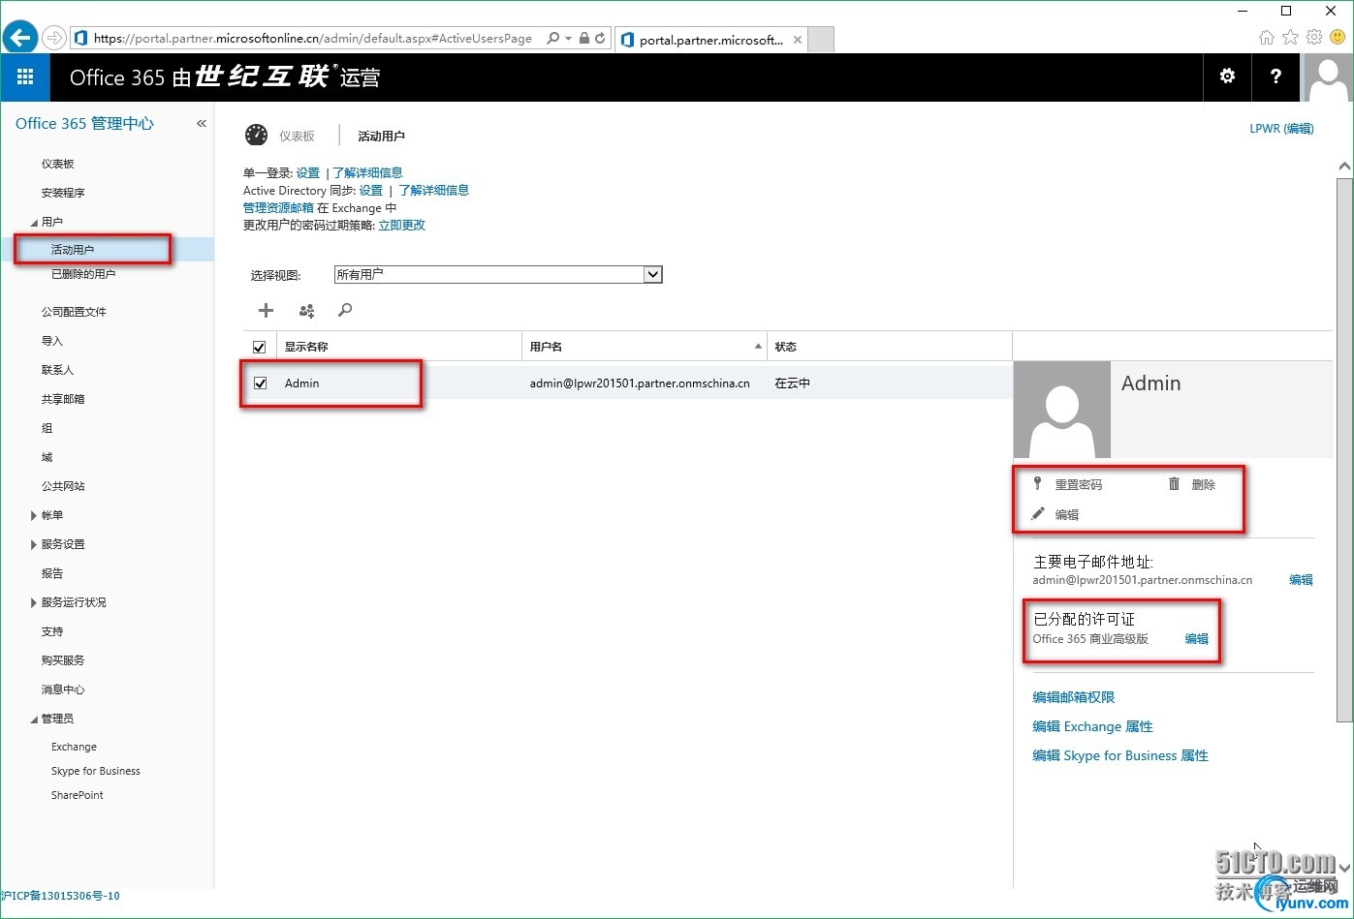Click 编辑 Skype for Business 属性 link
1354x919 pixels.
(1120, 755)
